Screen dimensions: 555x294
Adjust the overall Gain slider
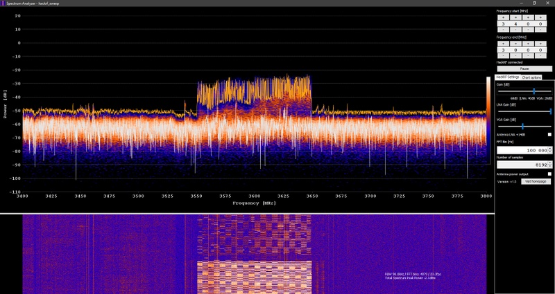524,91
